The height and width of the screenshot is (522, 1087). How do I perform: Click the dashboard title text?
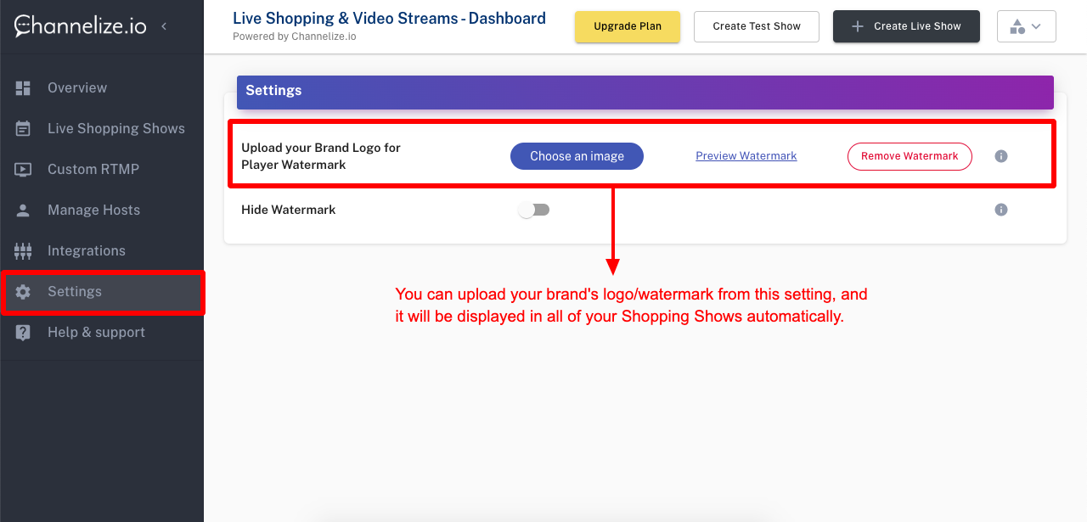389,18
